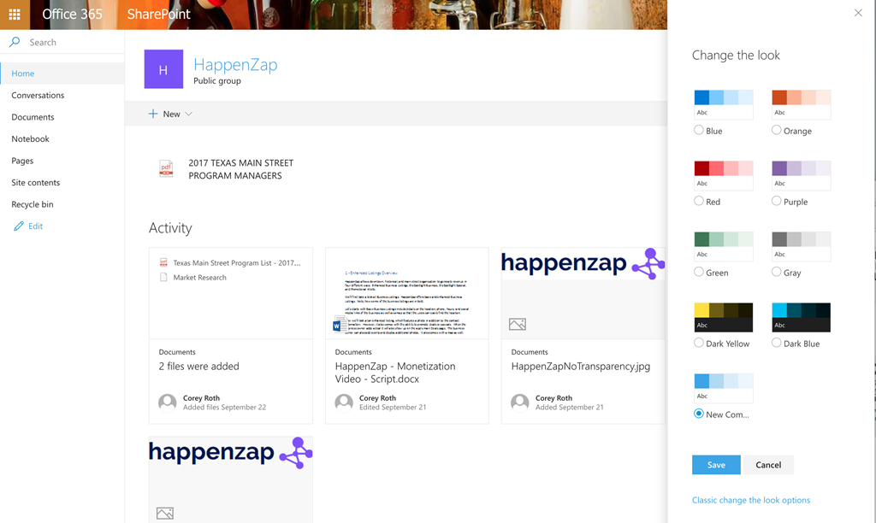Close the Change the look panel
The height and width of the screenshot is (523, 876).
pyautogui.click(x=858, y=13)
